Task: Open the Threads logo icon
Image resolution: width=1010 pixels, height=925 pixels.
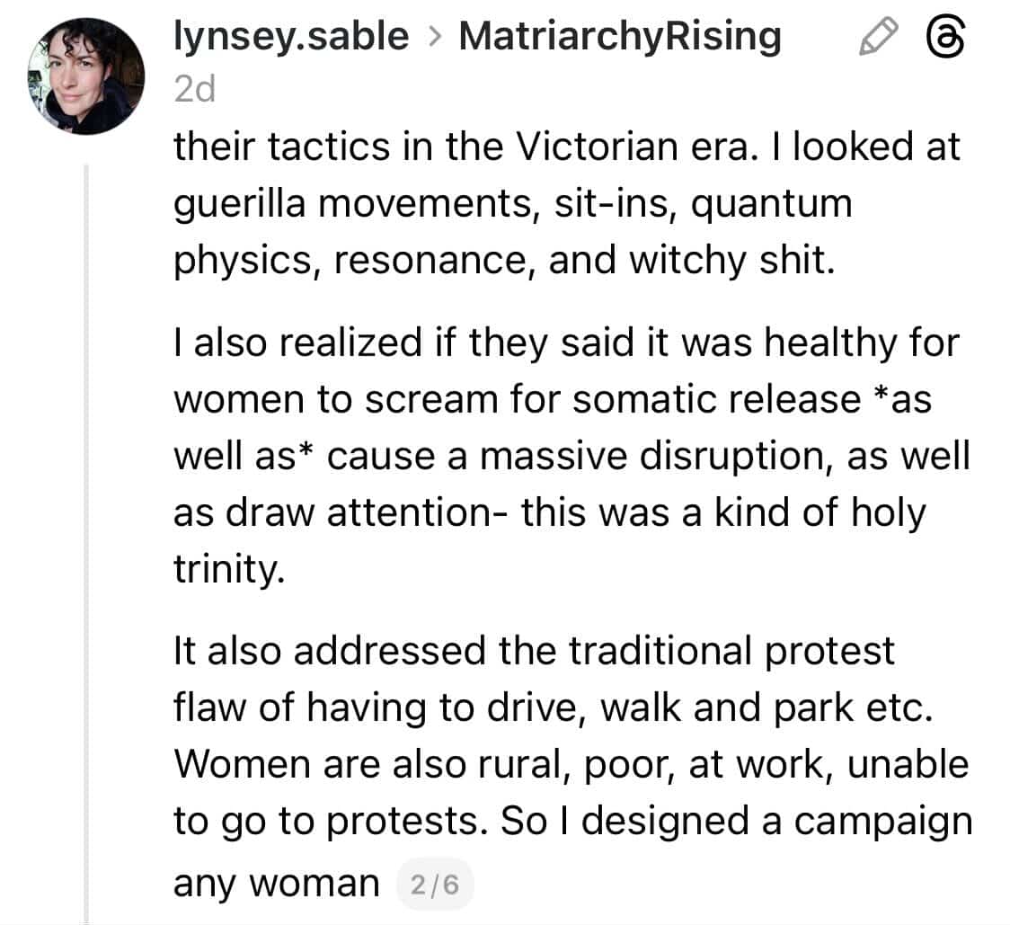Action: pyautogui.click(x=944, y=39)
